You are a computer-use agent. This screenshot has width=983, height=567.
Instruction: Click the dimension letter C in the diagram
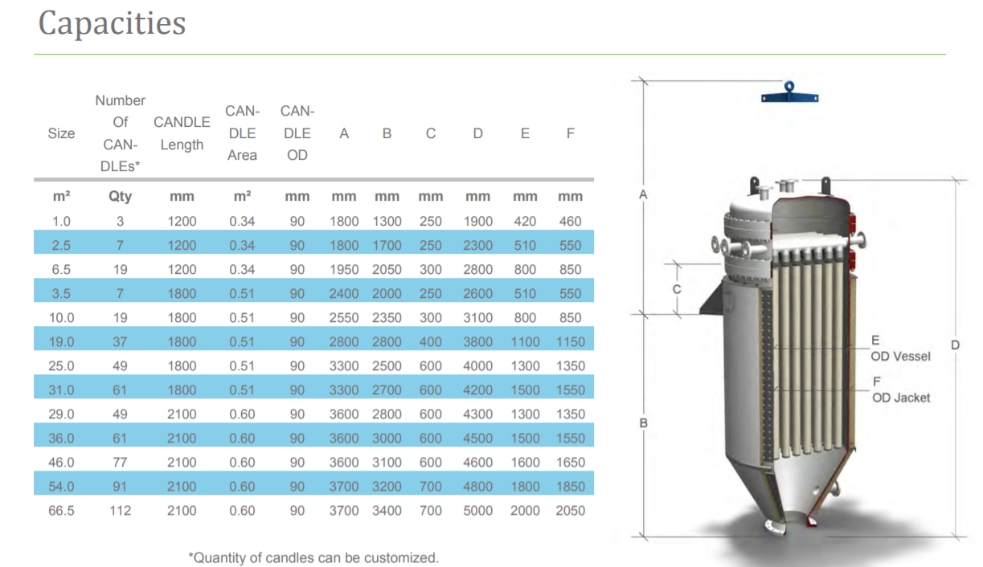[x=677, y=289]
